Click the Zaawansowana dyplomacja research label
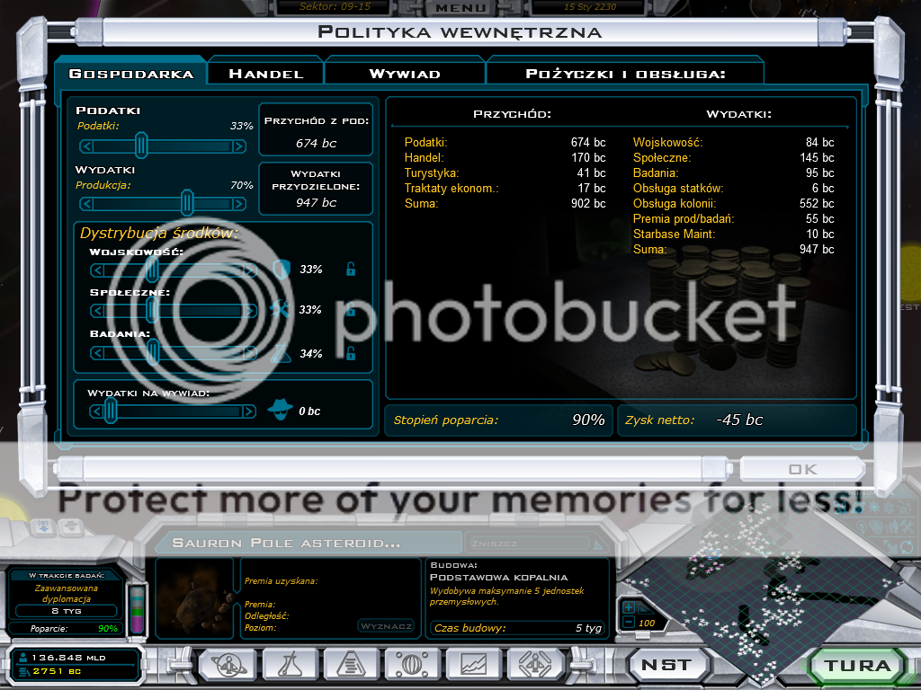This screenshot has width=921, height=690. click(67, 593)
